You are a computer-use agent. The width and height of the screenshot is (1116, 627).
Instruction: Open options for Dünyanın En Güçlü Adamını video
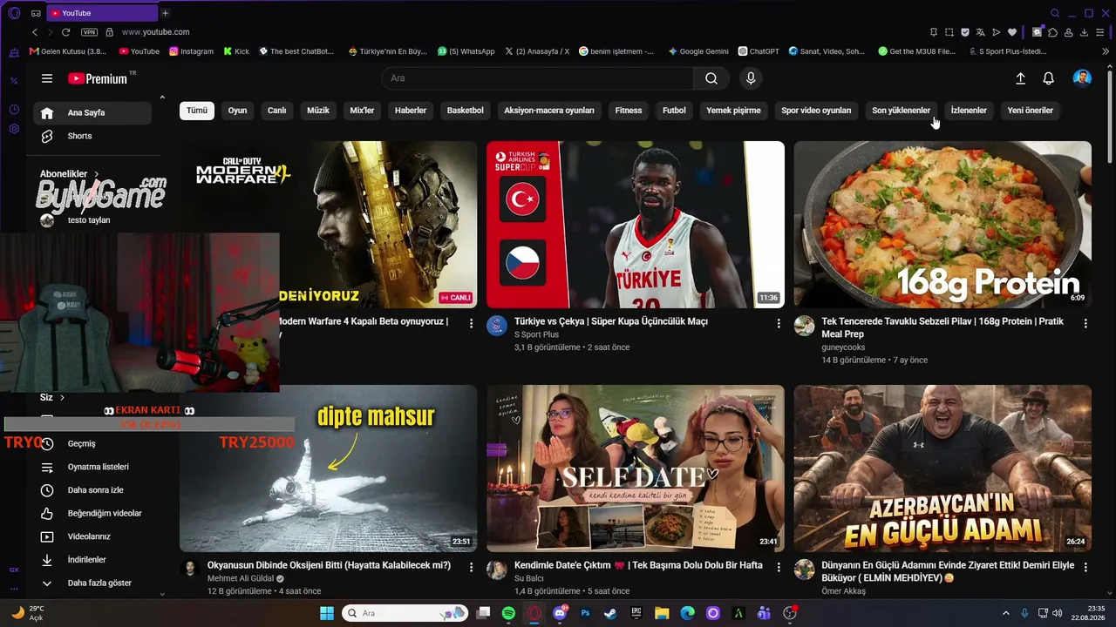tap(1085, 567)
